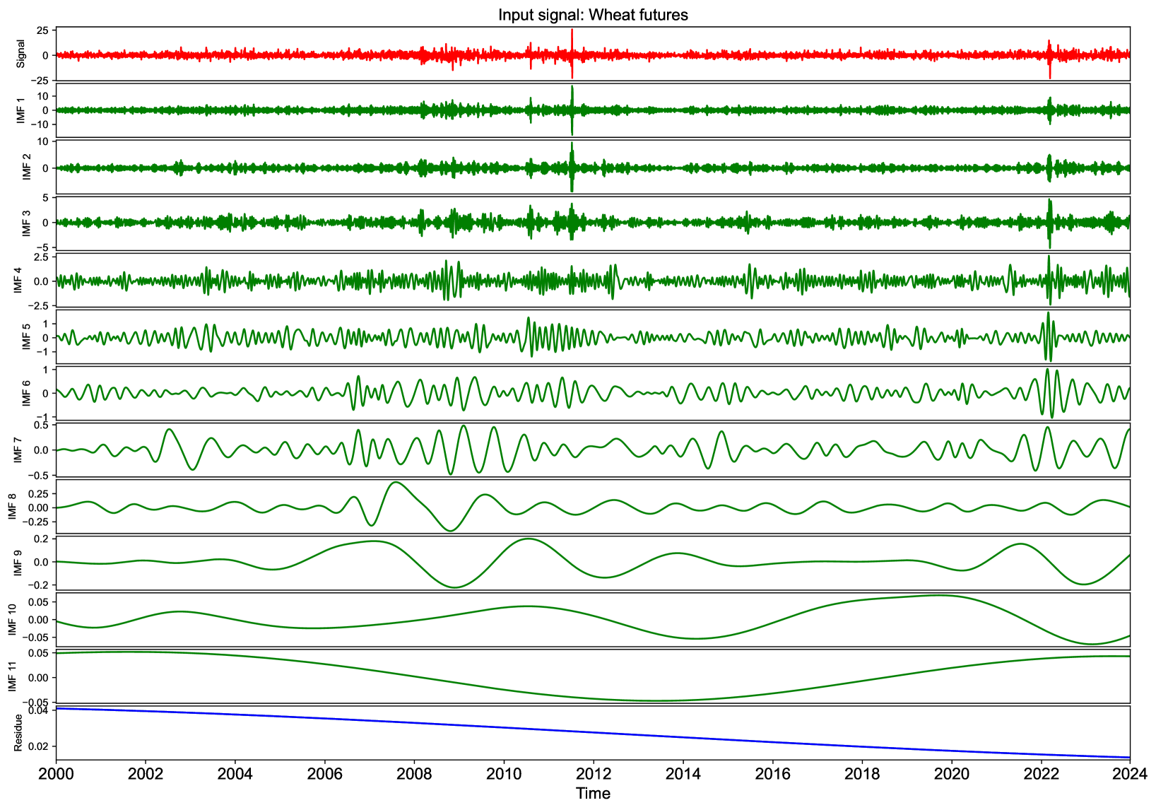1156x810 pixels.
Task: Select the "IMF 5" panel label
Action: pos(27,336)
